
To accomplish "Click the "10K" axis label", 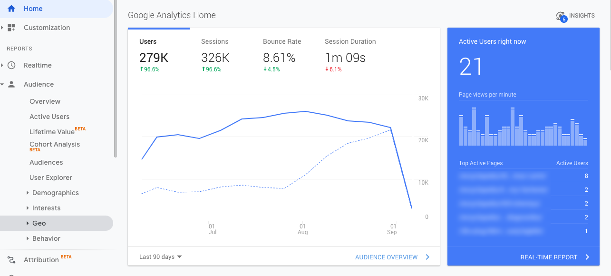I will (x=423, y=183).
